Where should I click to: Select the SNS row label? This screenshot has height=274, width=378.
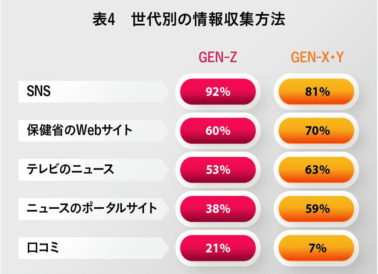tap(39, 91)
